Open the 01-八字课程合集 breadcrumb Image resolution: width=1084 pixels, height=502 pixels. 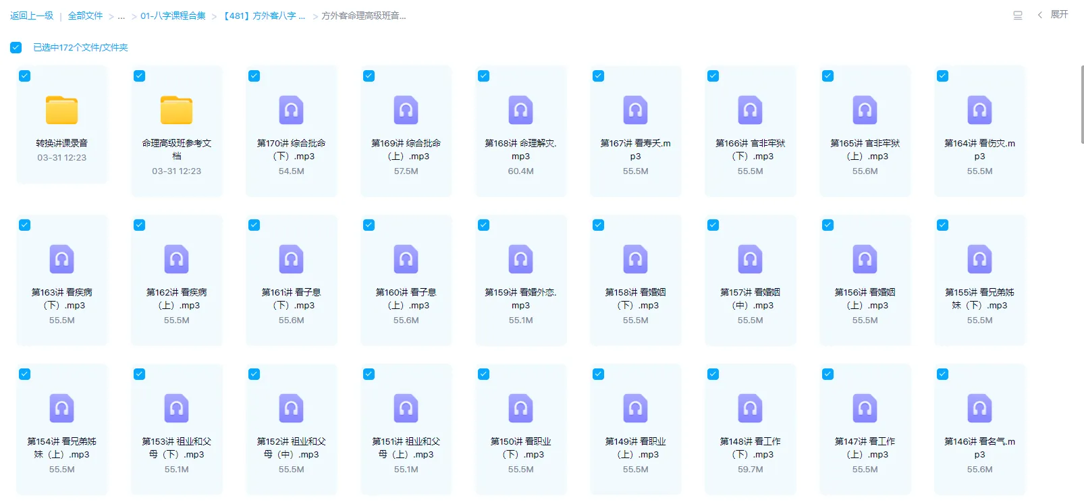[x=173, y=16]
